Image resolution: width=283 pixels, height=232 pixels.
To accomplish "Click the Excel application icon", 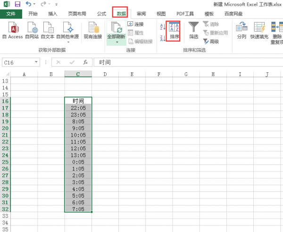I will point(7,4).
